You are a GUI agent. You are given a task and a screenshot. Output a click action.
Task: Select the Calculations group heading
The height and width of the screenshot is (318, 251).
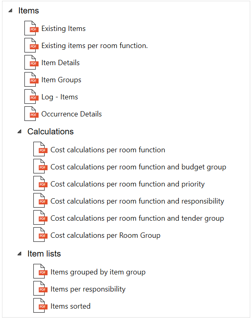[50, 132]
